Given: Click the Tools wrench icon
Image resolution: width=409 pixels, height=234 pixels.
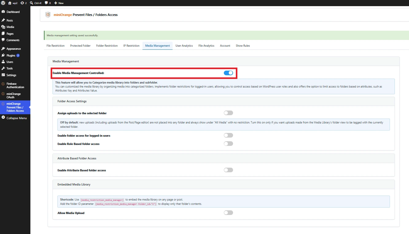Looking at the screenshot, I should tap(3, 68).
